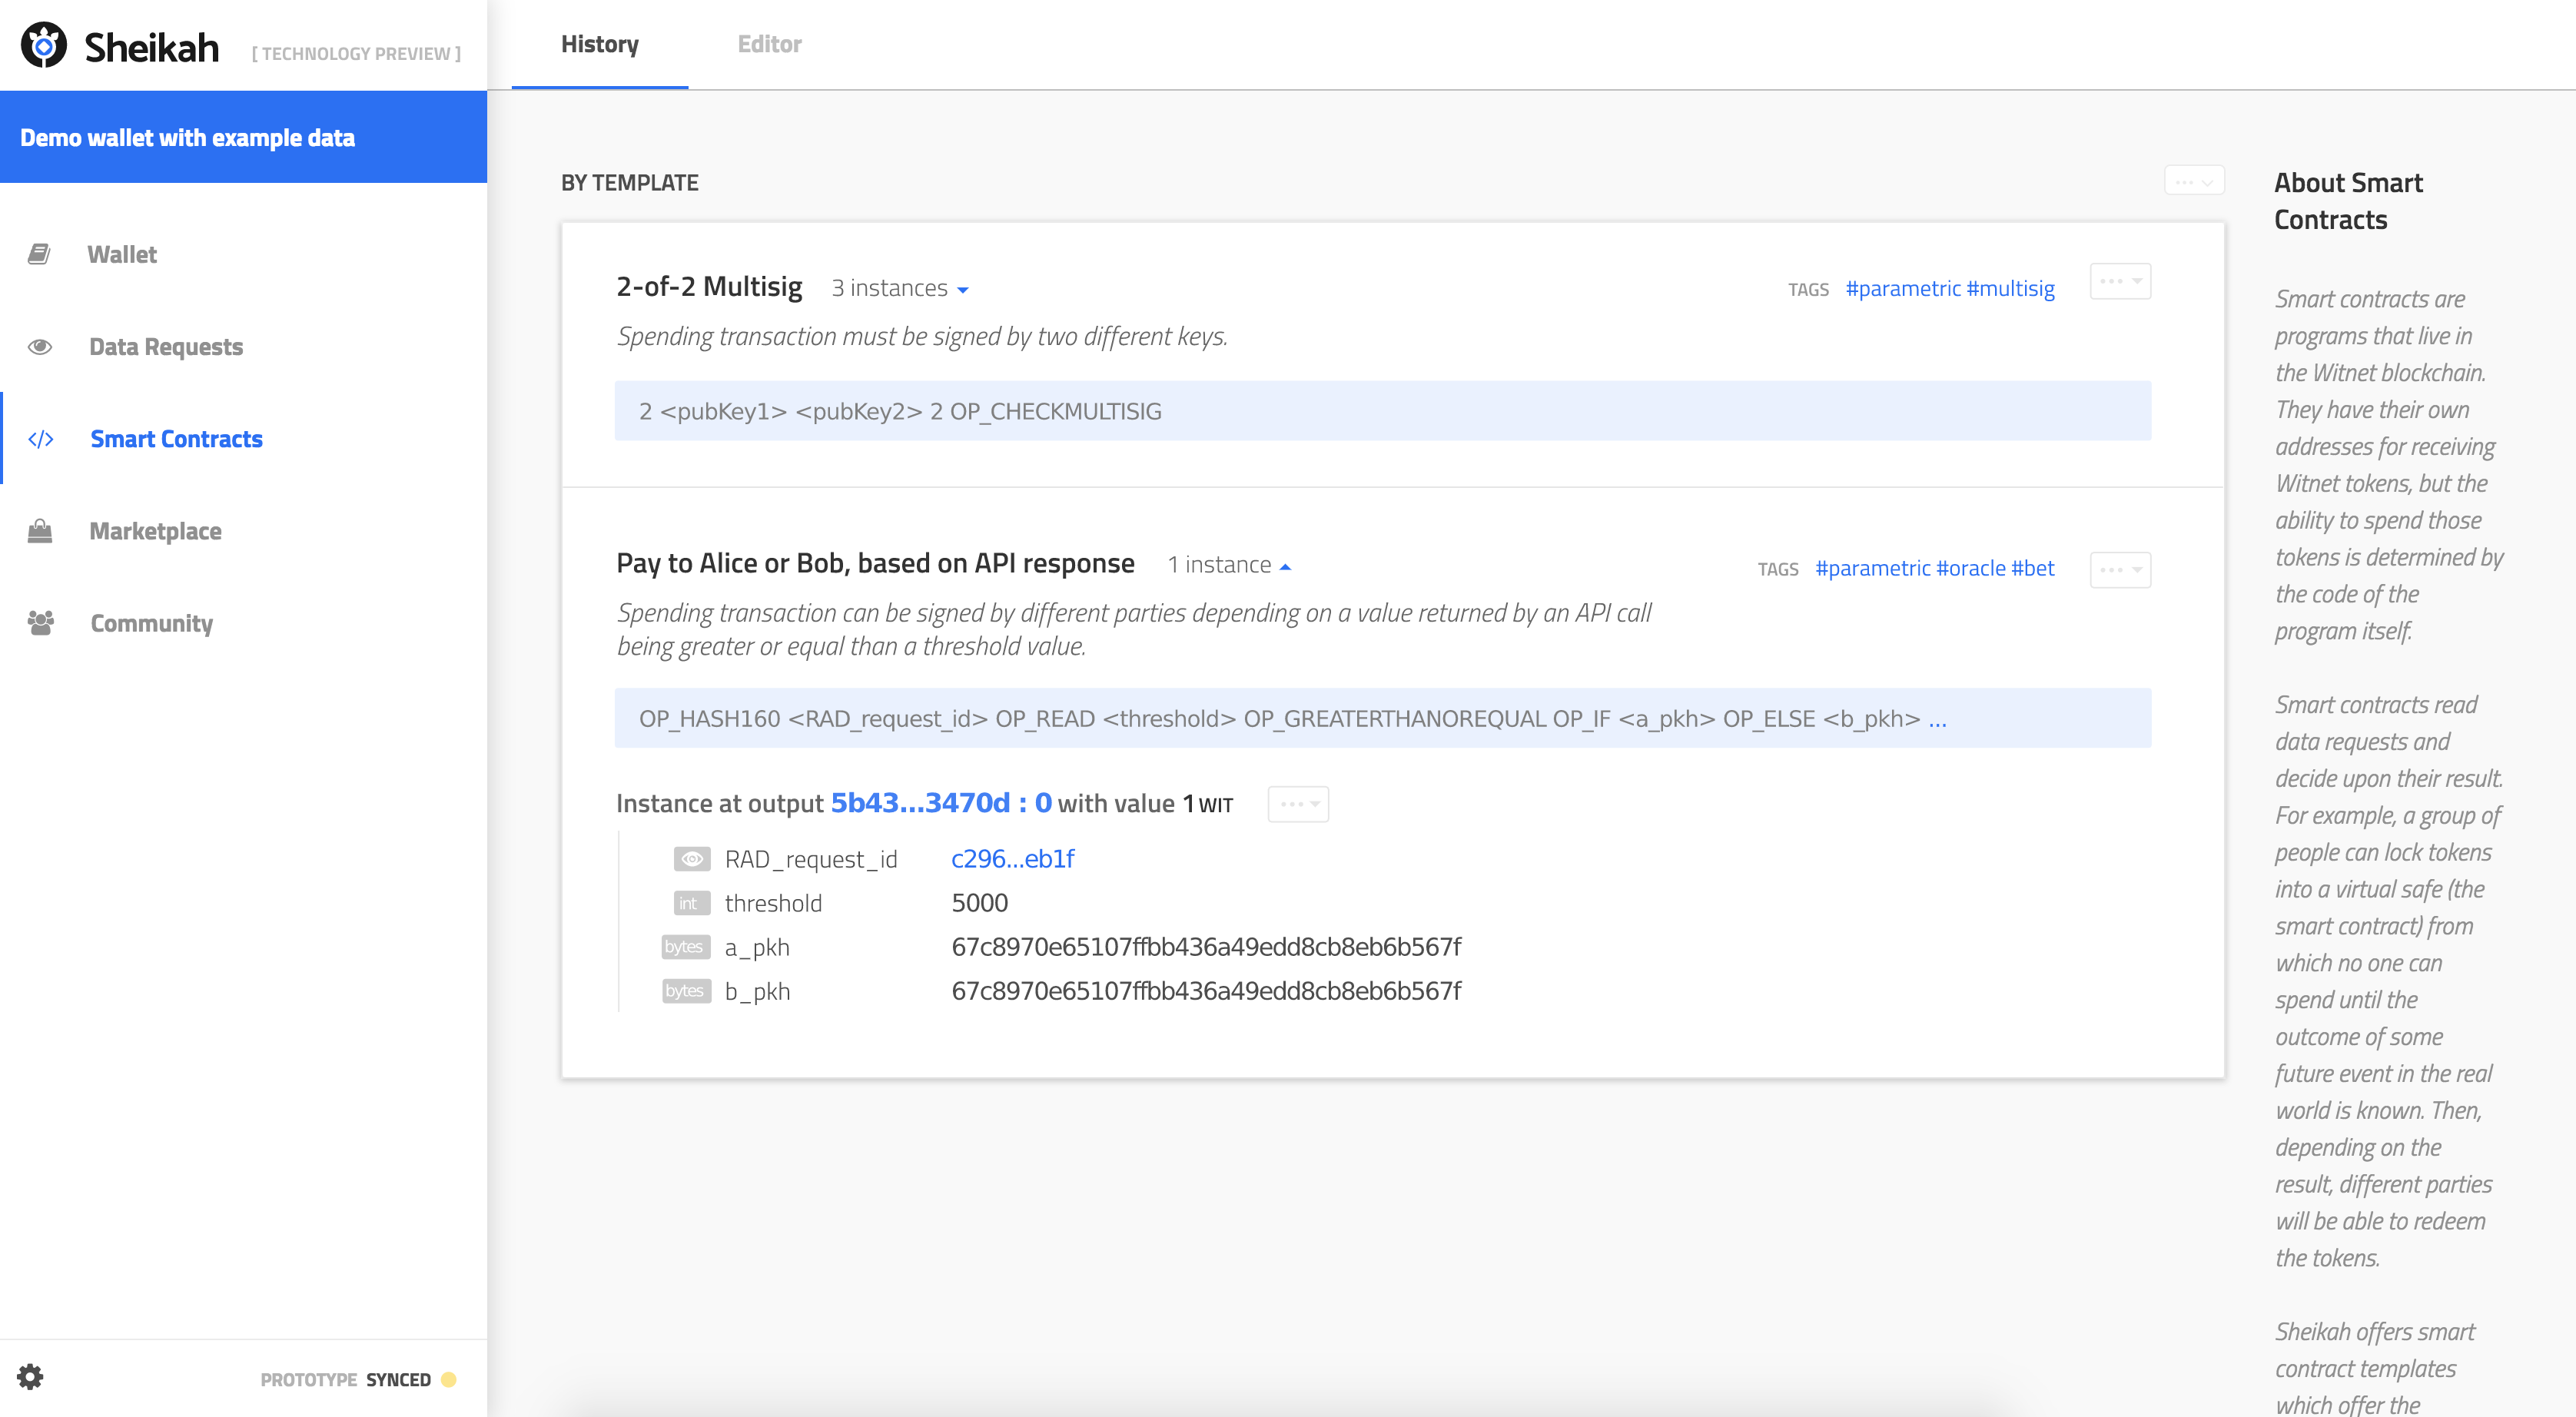Click the TECHNOLOGY PREVIEW label
This screenshot has width=2576, height=1417.
356,53
